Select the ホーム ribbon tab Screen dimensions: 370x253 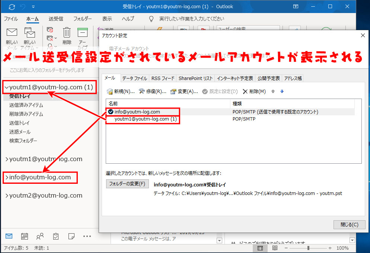(32, 19)
